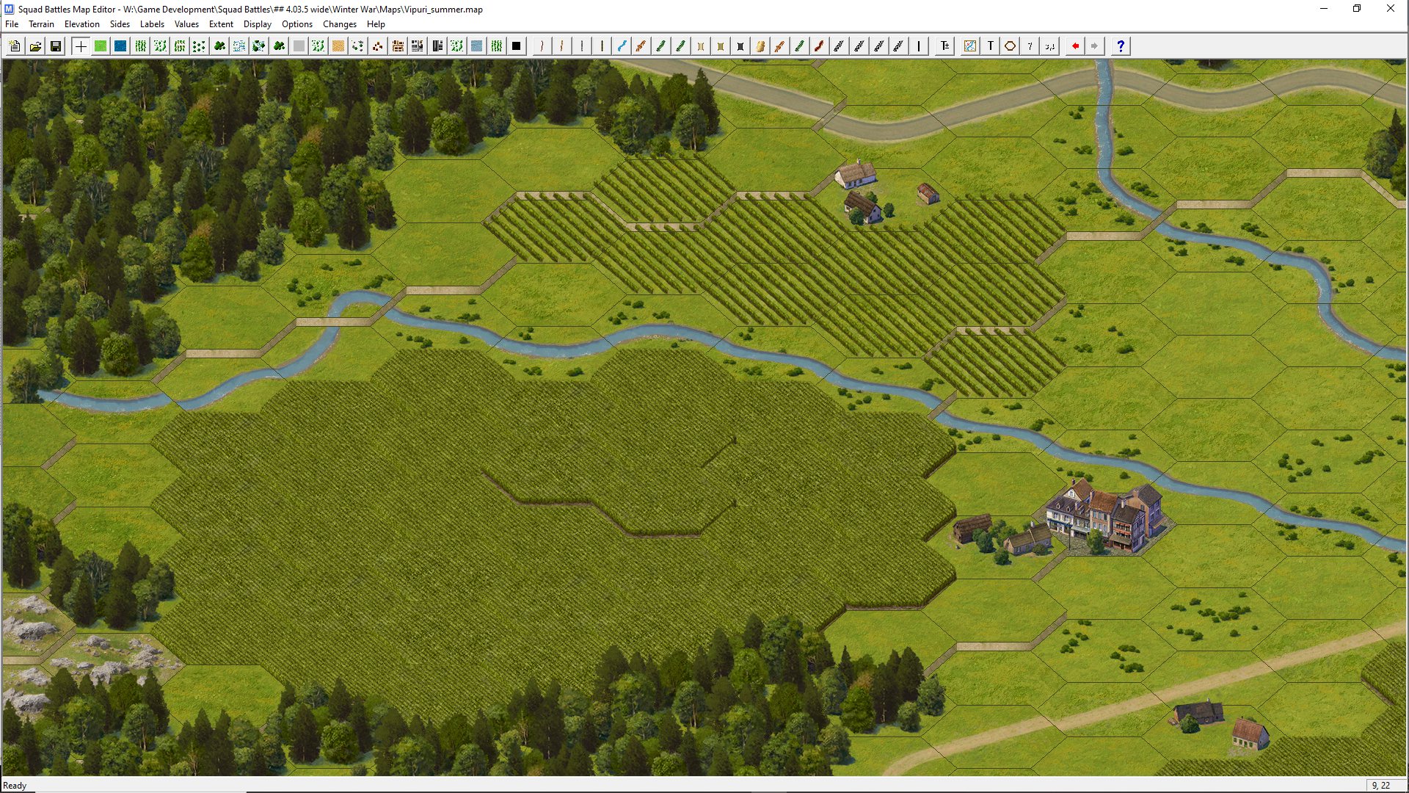The image size is (1409, 793).
Task: Click the red left arrow icon
Action: (1075, 46)
